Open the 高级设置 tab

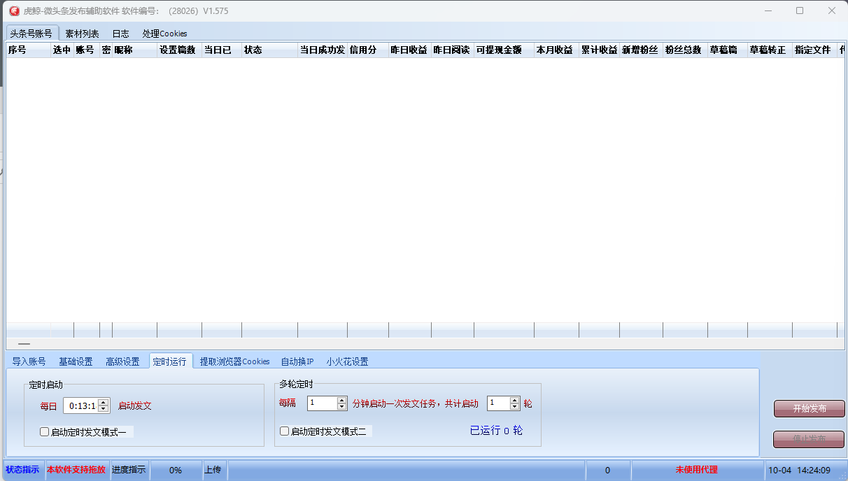point(122,361)
